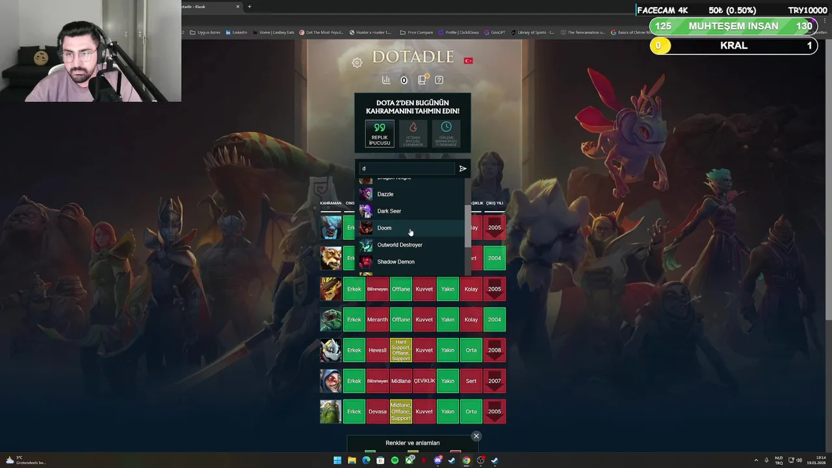Pick Shadow Demon from suggestions

(411, 261)
